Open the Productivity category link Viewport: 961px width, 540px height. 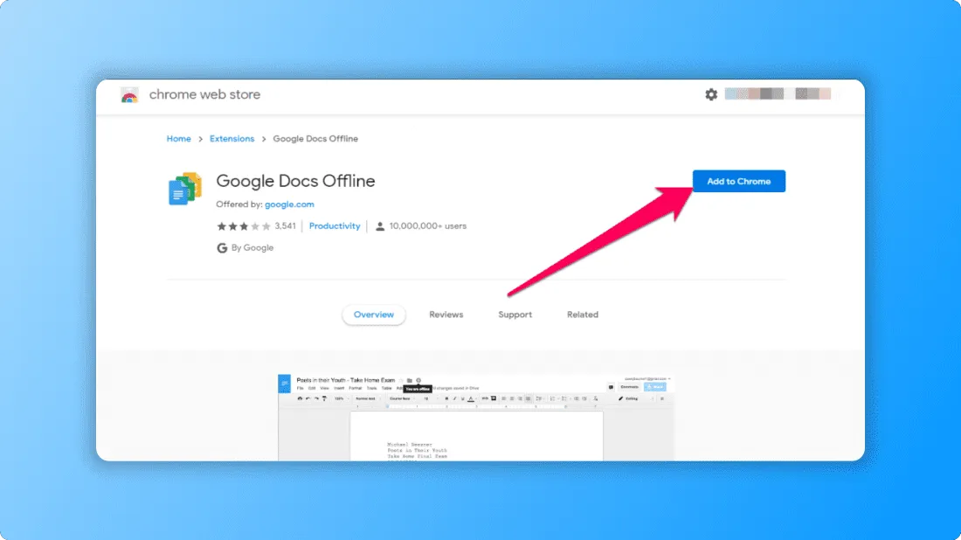point(335,226)
